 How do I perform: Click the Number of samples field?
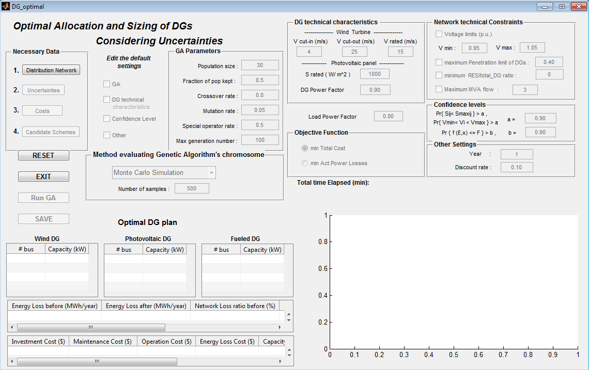192,189
